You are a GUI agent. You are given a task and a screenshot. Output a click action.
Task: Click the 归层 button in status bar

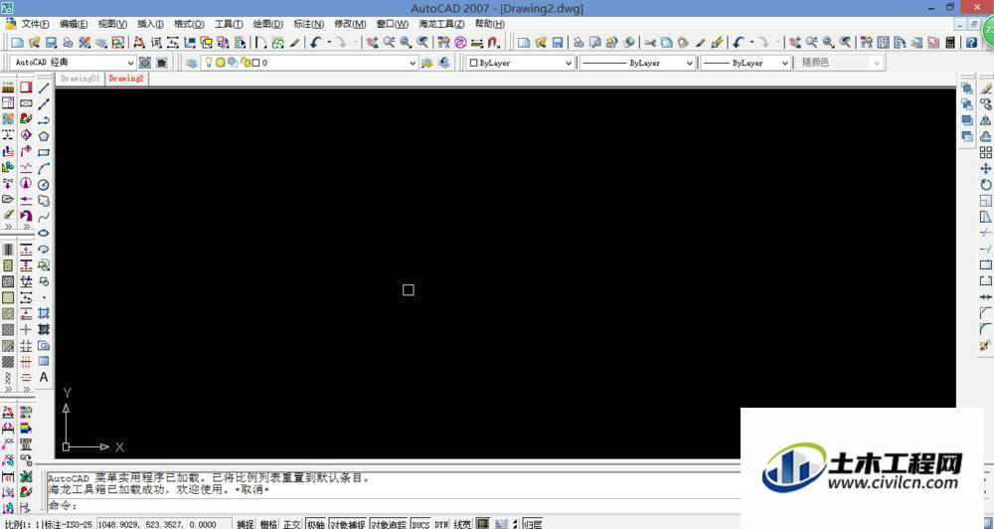533,524
